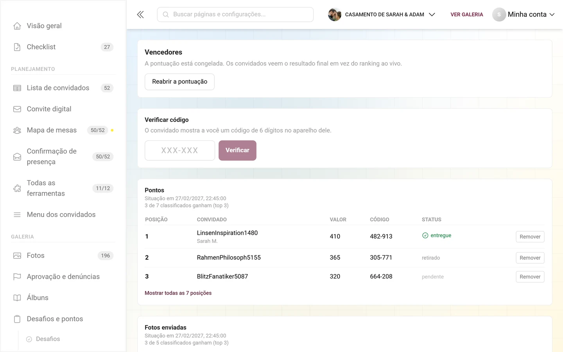This screenshot has width=563, height=352.
Task: Click the Aprovação e denúncias flag icon
Action: [x=17, y=277]
